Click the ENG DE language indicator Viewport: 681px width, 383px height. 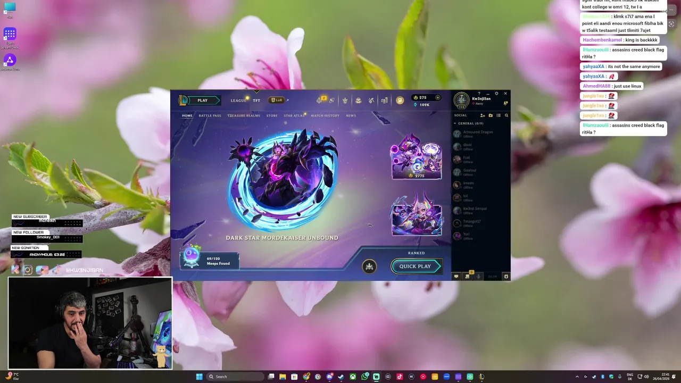(630, 377)
